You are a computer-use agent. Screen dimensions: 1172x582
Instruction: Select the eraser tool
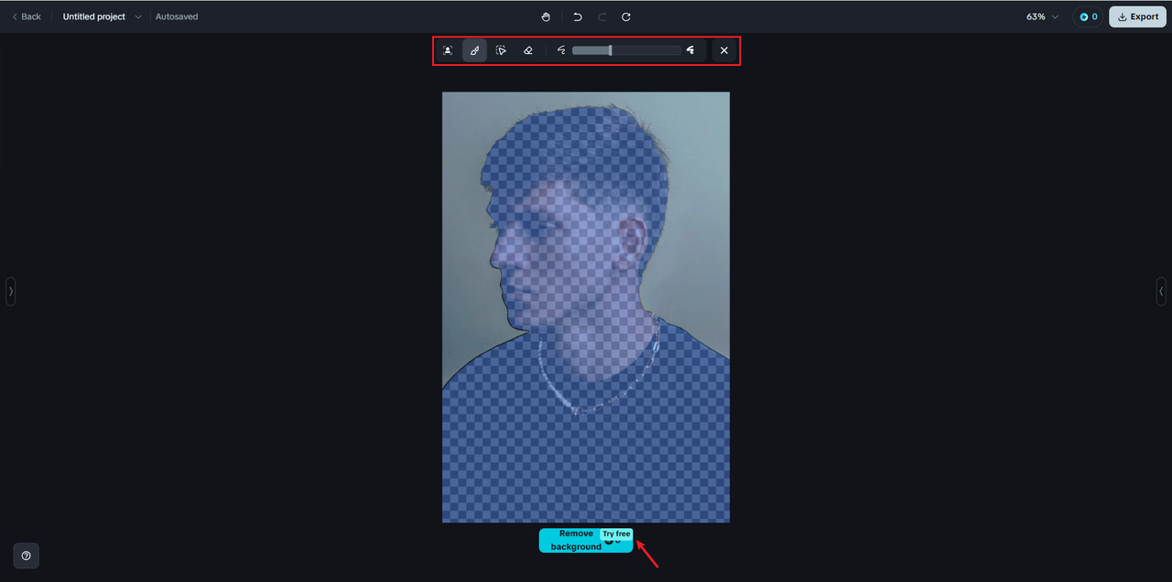527,50
